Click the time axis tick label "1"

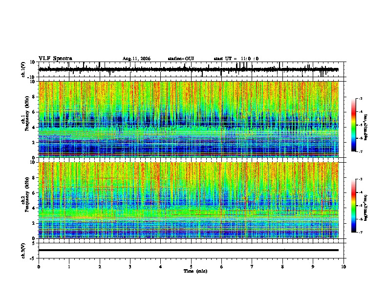tap(69, 267)
